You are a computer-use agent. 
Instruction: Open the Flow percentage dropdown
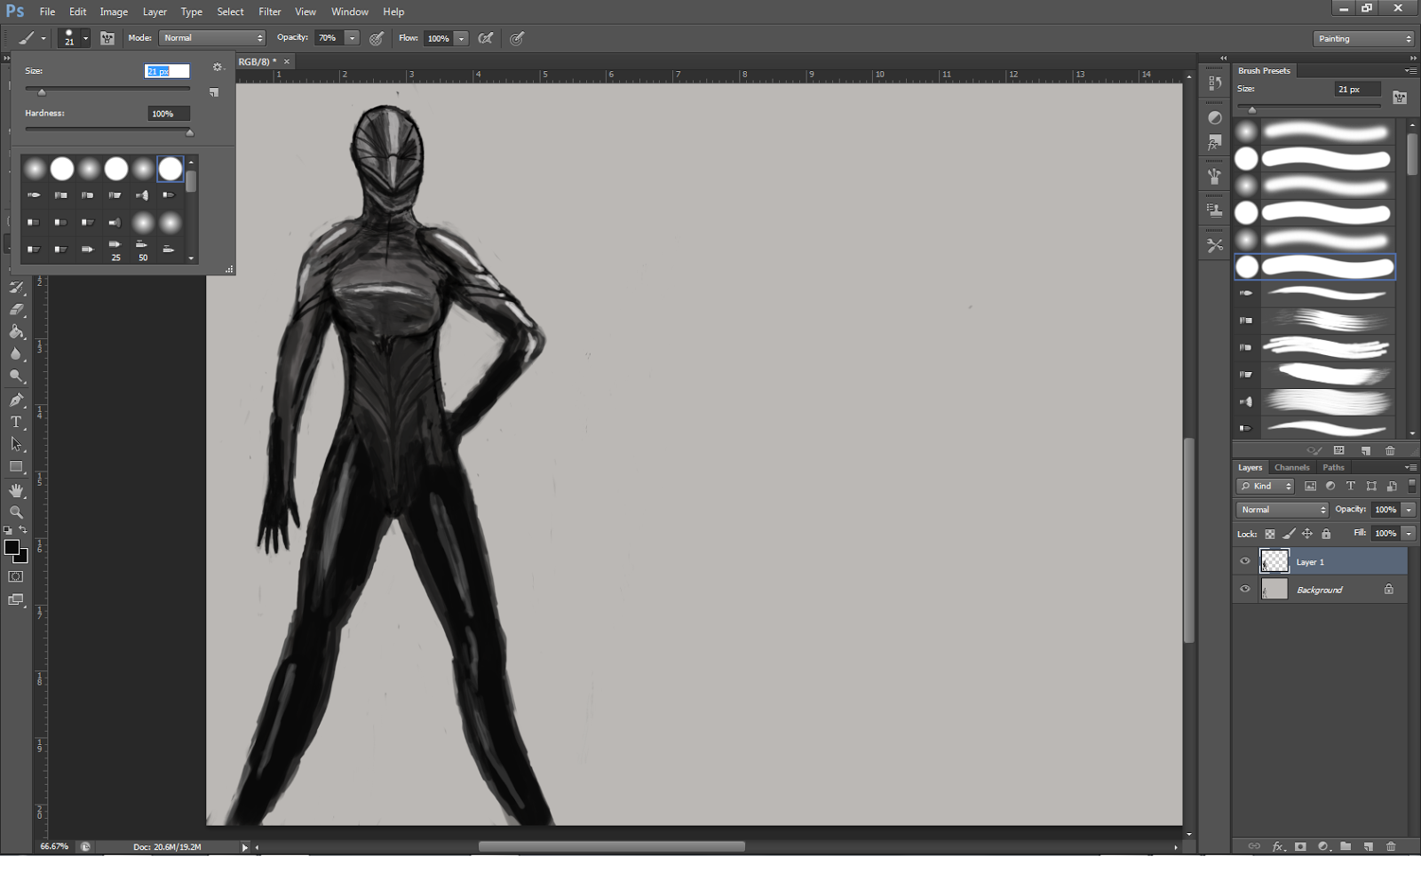(x=461, y=38)
